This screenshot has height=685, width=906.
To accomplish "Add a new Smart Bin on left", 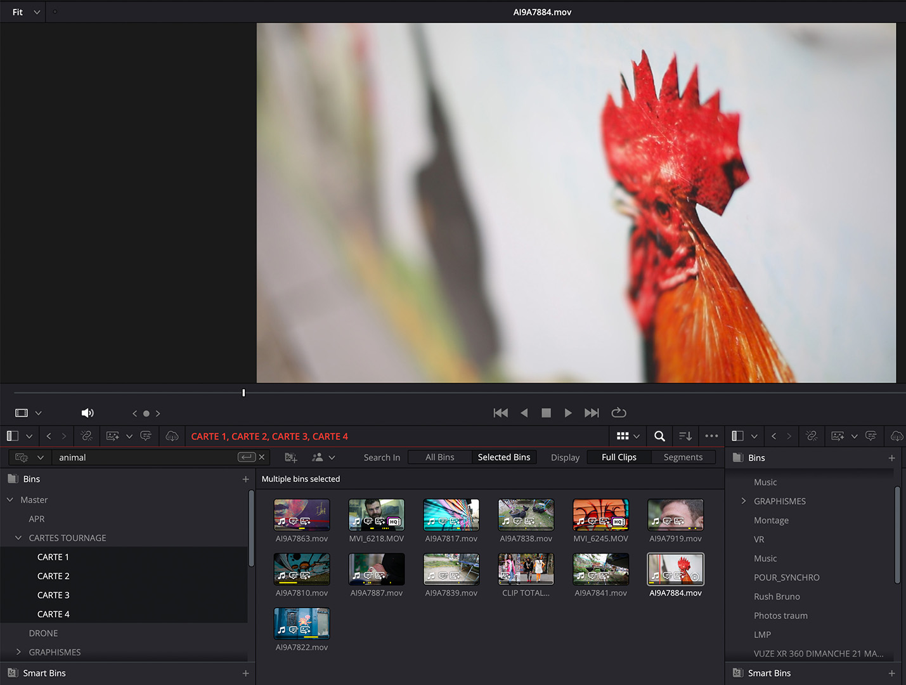I will pos(246,673).
